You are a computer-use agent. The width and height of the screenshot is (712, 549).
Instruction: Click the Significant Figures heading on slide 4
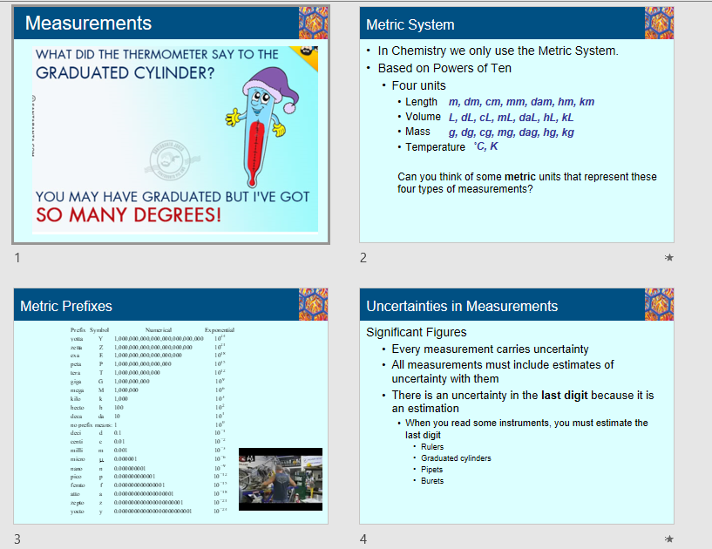(x=416, y=332)
